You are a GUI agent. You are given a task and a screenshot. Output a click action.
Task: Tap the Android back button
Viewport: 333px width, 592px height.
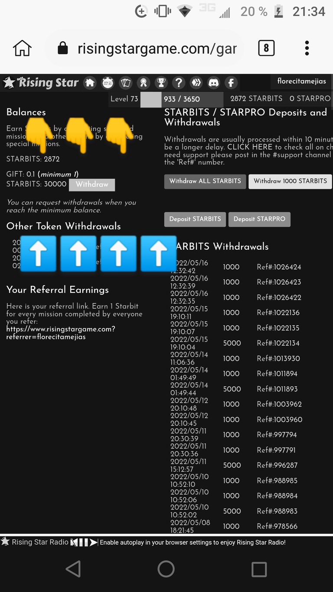73,569
